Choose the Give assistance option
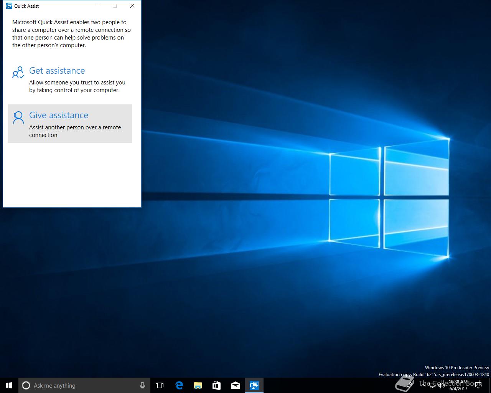Screen dimensions: 491x393 click(x=70, y=124)
